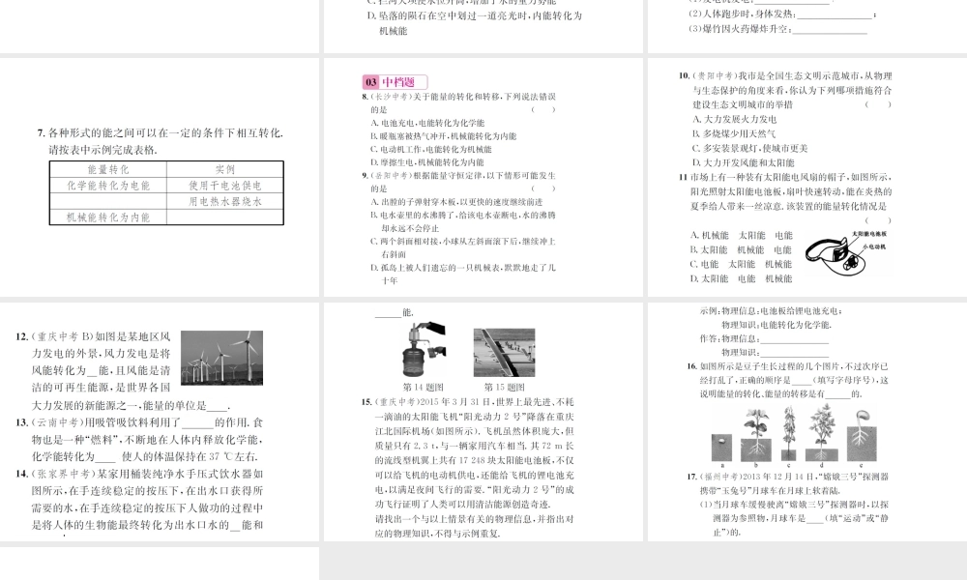Click question 10 source "(贵阳中考)"
967x580 pixels.
tap(716, 75)
